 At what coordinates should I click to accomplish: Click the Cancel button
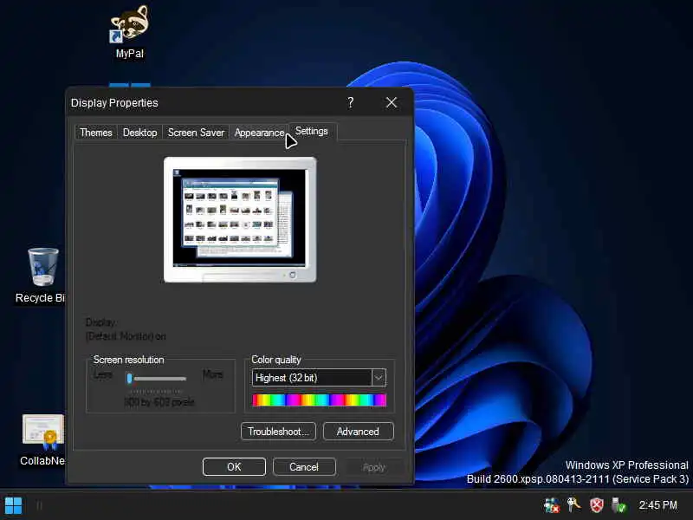304,467
